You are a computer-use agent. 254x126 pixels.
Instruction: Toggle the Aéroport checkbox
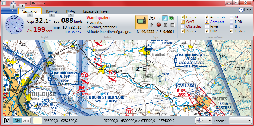tap(207, 22)
